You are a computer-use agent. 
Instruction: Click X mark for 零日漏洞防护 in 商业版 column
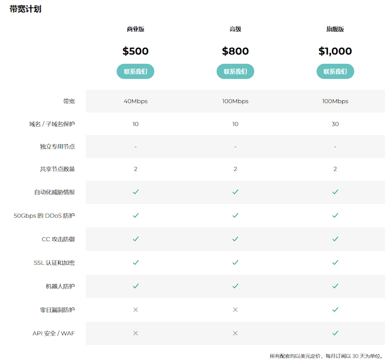pyautogui.click(x=136, y=310)
